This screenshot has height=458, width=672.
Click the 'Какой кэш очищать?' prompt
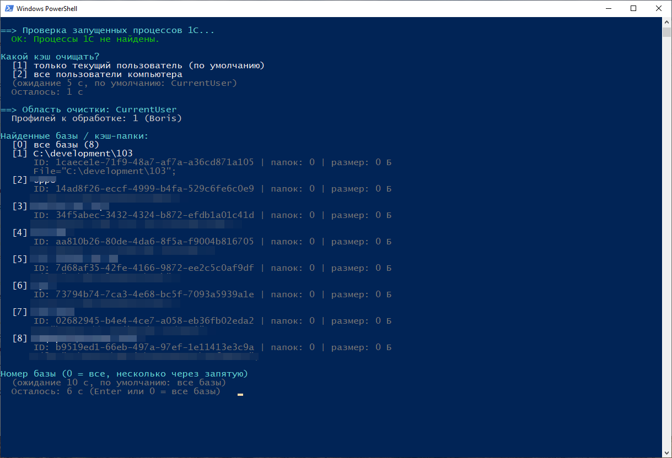pos(50,57)
